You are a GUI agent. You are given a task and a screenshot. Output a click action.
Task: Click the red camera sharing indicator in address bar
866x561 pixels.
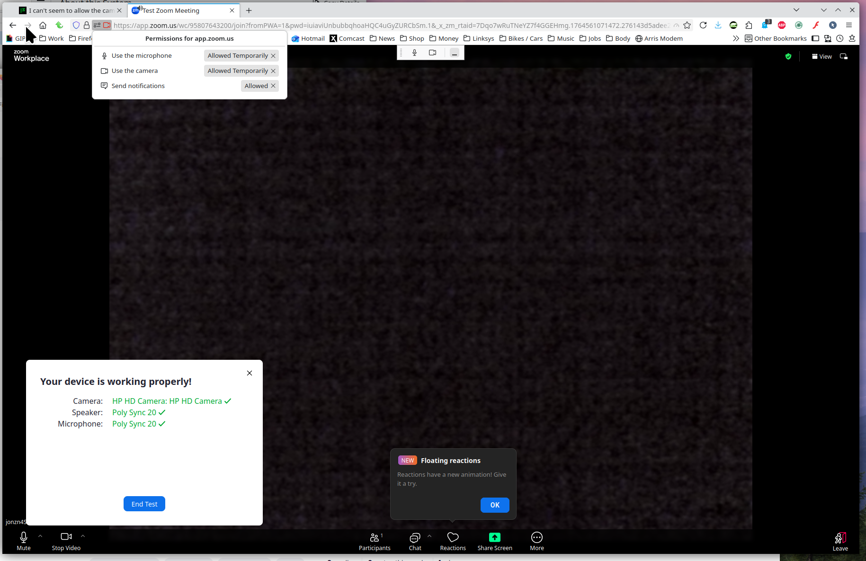[107, 25]
